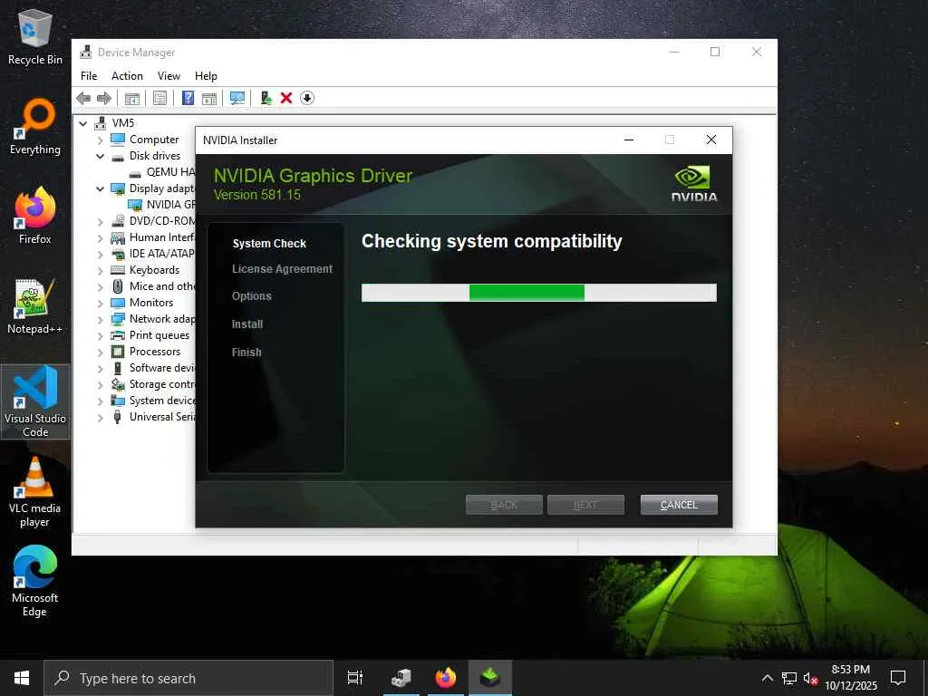Click the down-arrow Disable device icon
The image size is (928, 696).
tap(307, 98)
